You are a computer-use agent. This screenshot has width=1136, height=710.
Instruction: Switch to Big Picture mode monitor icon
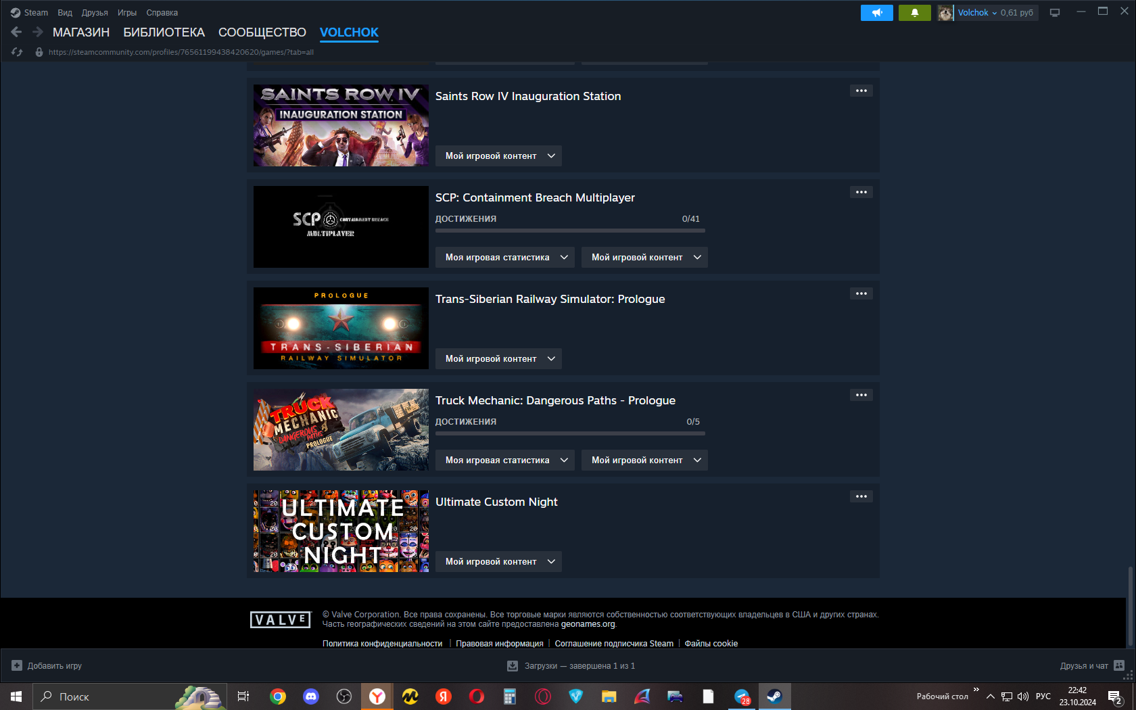click(x=1055, y=13)
